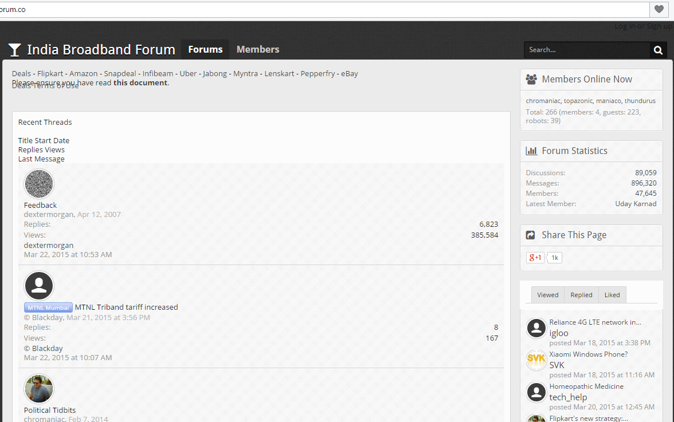
Task: Click tech_help's avatar in sidebar
Action: click(x=536, y=392)
